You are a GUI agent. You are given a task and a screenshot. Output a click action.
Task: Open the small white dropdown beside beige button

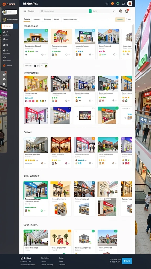129,19
